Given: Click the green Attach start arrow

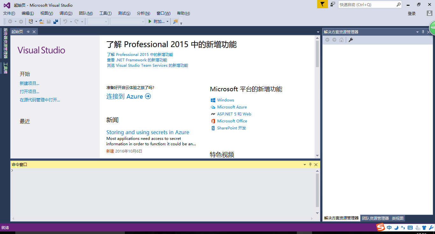Looking at the screenshot, I should coord(150,22).
